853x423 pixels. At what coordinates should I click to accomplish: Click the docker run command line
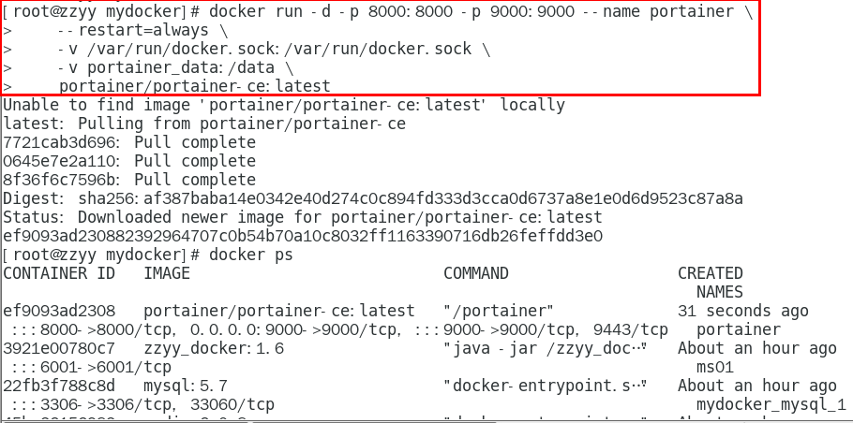tap(378, 11)
